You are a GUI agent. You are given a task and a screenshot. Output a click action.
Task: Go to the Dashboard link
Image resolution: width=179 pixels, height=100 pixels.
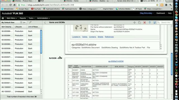161,13
